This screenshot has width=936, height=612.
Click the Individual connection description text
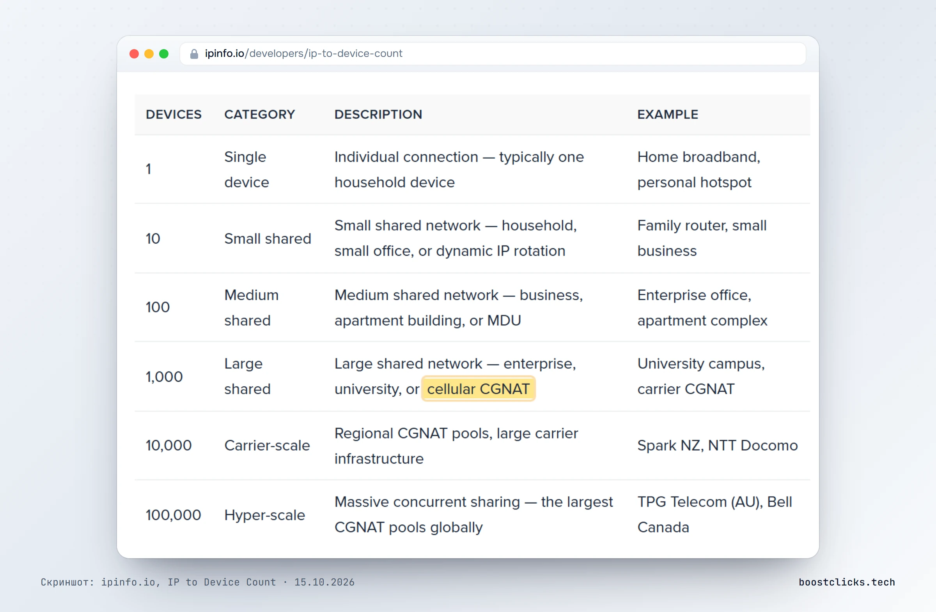(x=459, y=170)
